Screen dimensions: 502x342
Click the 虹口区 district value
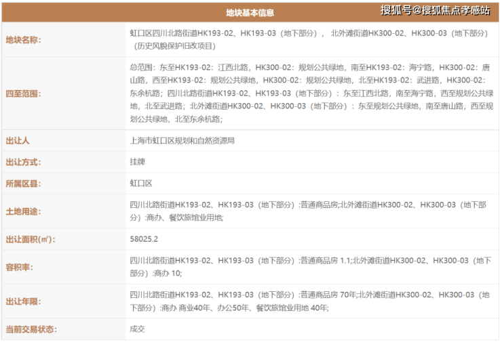coord(141,184)
